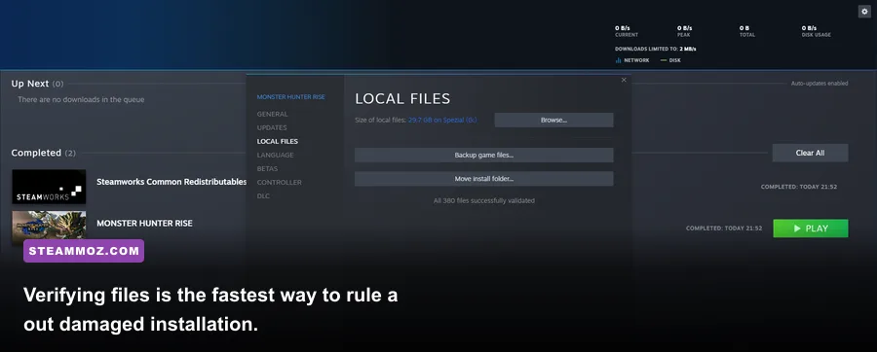
Task: Select the GENERAL properties tab
Action: coord(273,114)
